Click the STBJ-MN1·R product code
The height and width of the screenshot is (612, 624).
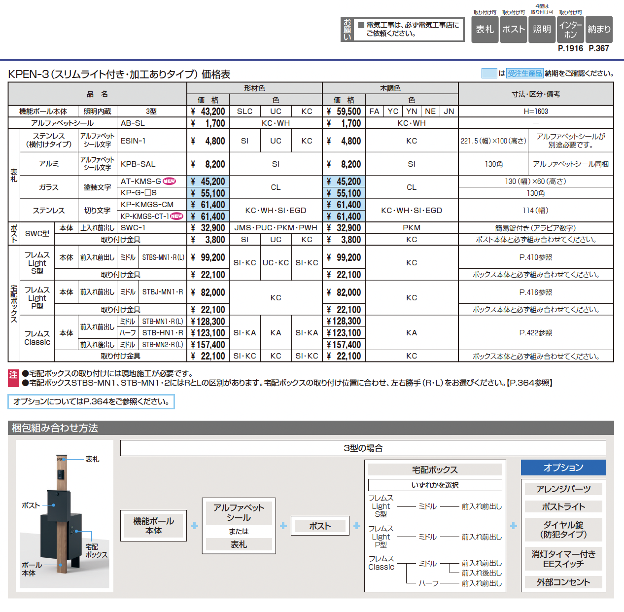click(x=163, y=292)
